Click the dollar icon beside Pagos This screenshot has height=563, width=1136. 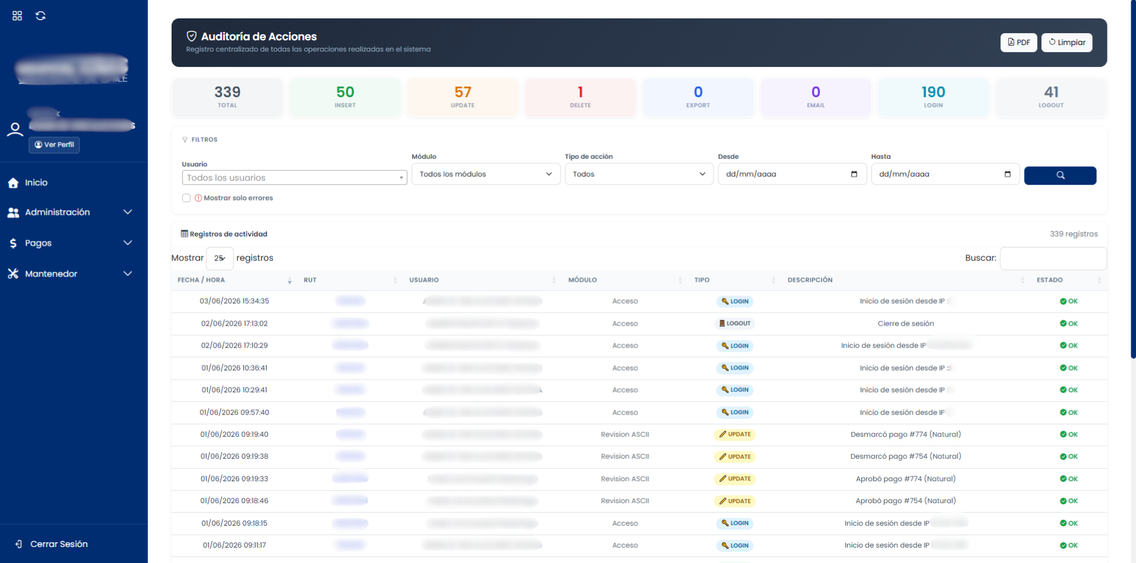coord(13,243)
